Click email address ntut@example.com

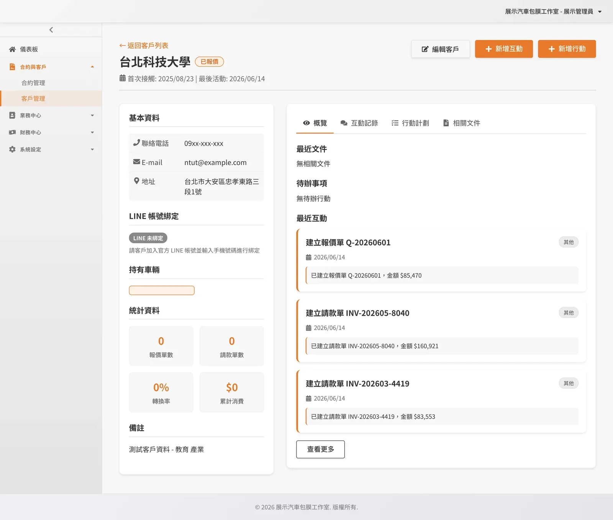215,163
